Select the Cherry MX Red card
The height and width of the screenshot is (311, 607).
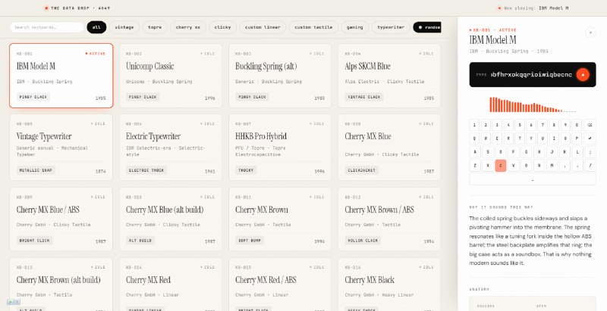[x=171, y=285]
